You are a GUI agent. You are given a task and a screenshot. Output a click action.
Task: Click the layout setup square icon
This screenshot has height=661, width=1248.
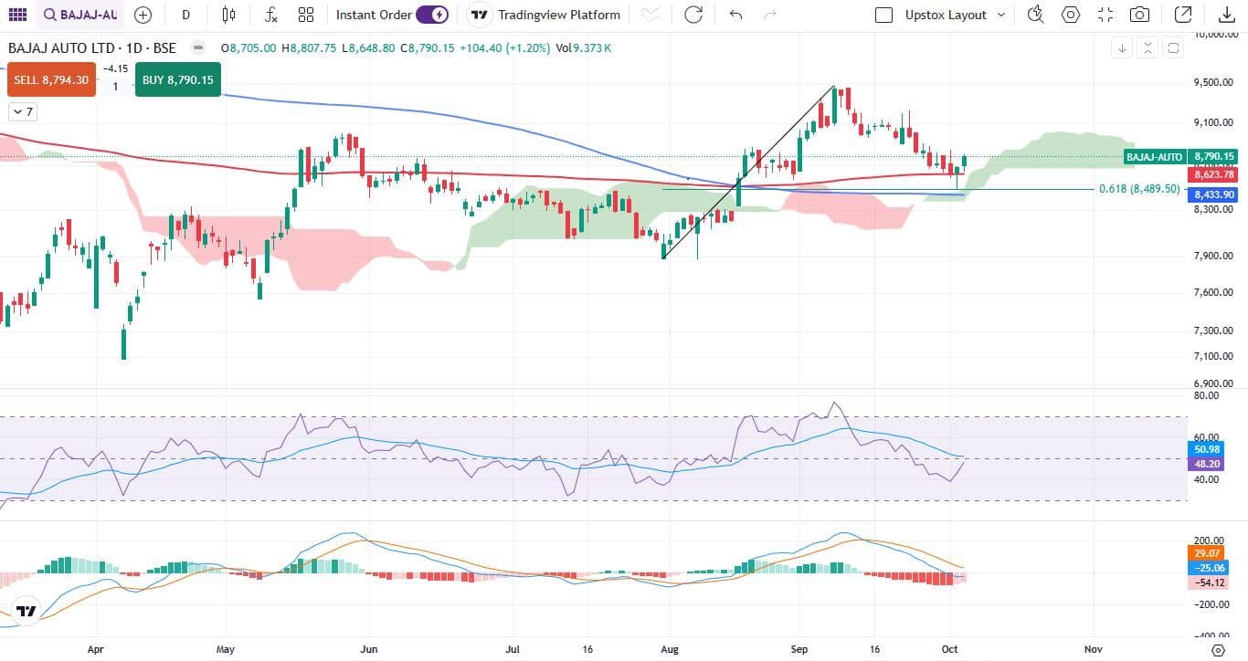pos(883,15)
